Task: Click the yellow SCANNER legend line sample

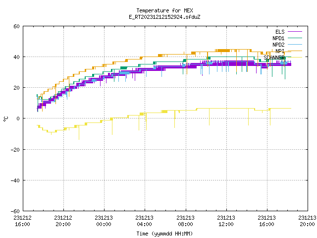Action: pyautogui.click(x=295, y=58)
